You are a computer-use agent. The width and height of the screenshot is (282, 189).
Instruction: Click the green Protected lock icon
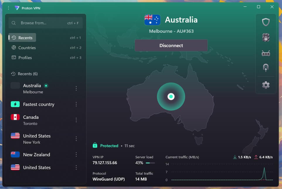pos(95,145)
